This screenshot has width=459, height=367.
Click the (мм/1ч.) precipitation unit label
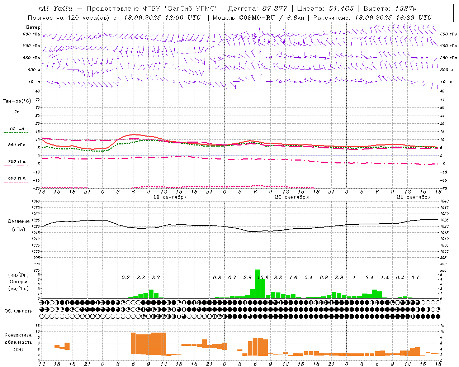pyautogui.click(x=18, y=289)
